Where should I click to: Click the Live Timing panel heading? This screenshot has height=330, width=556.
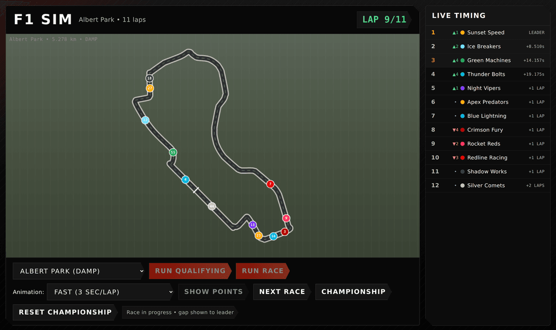459,15
